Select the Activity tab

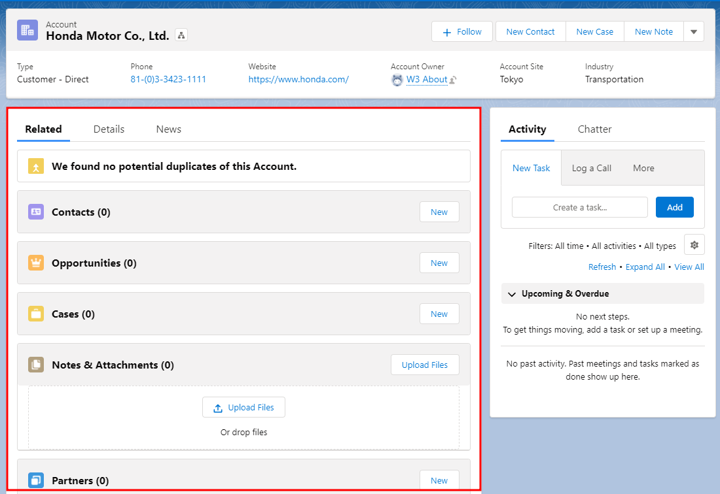coord(527,129)
